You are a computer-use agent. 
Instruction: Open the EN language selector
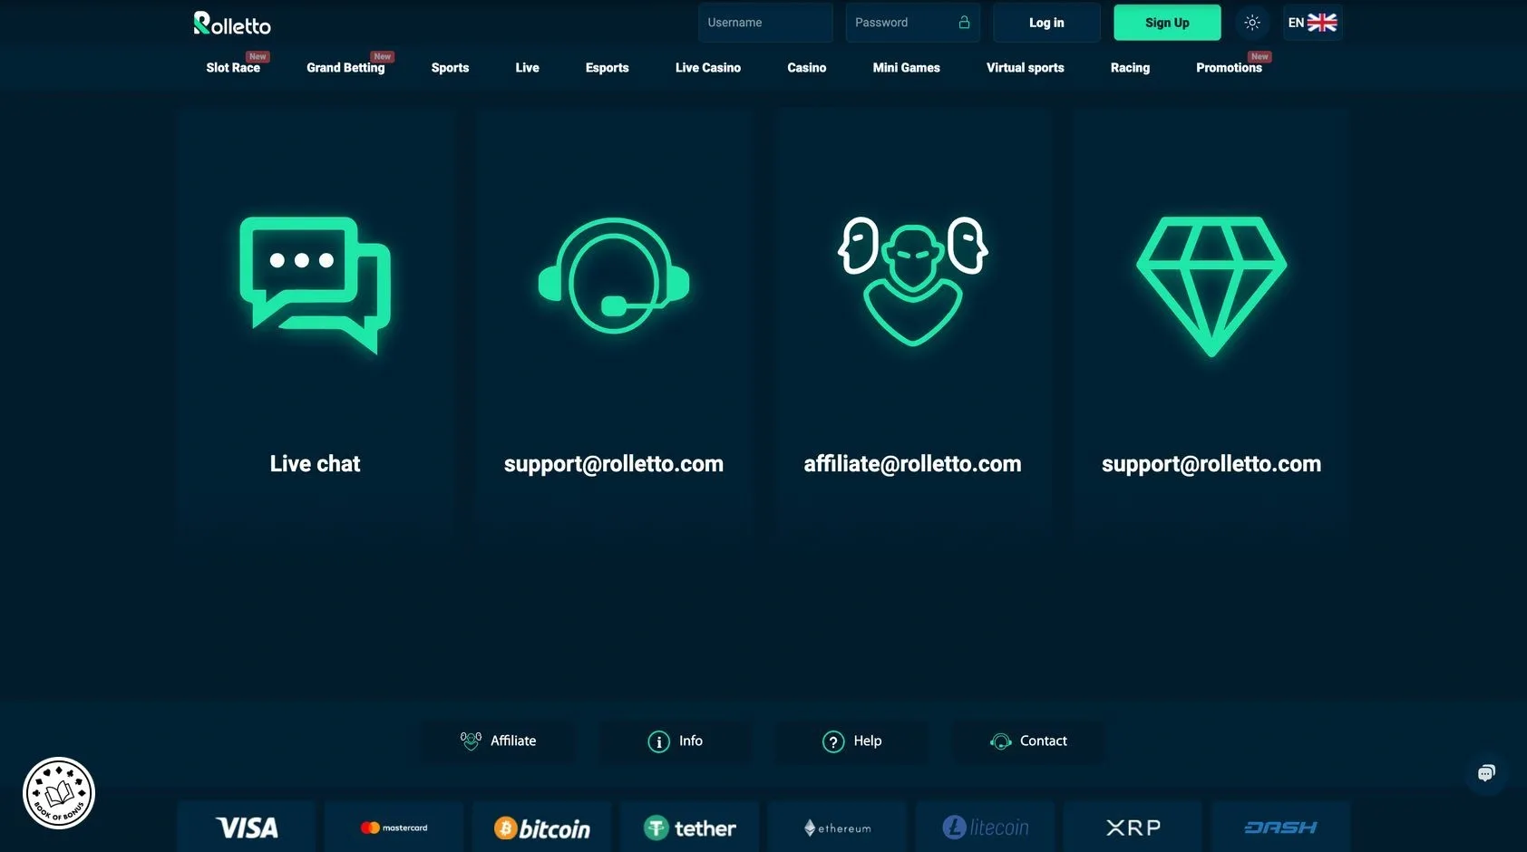(1312, 23)
